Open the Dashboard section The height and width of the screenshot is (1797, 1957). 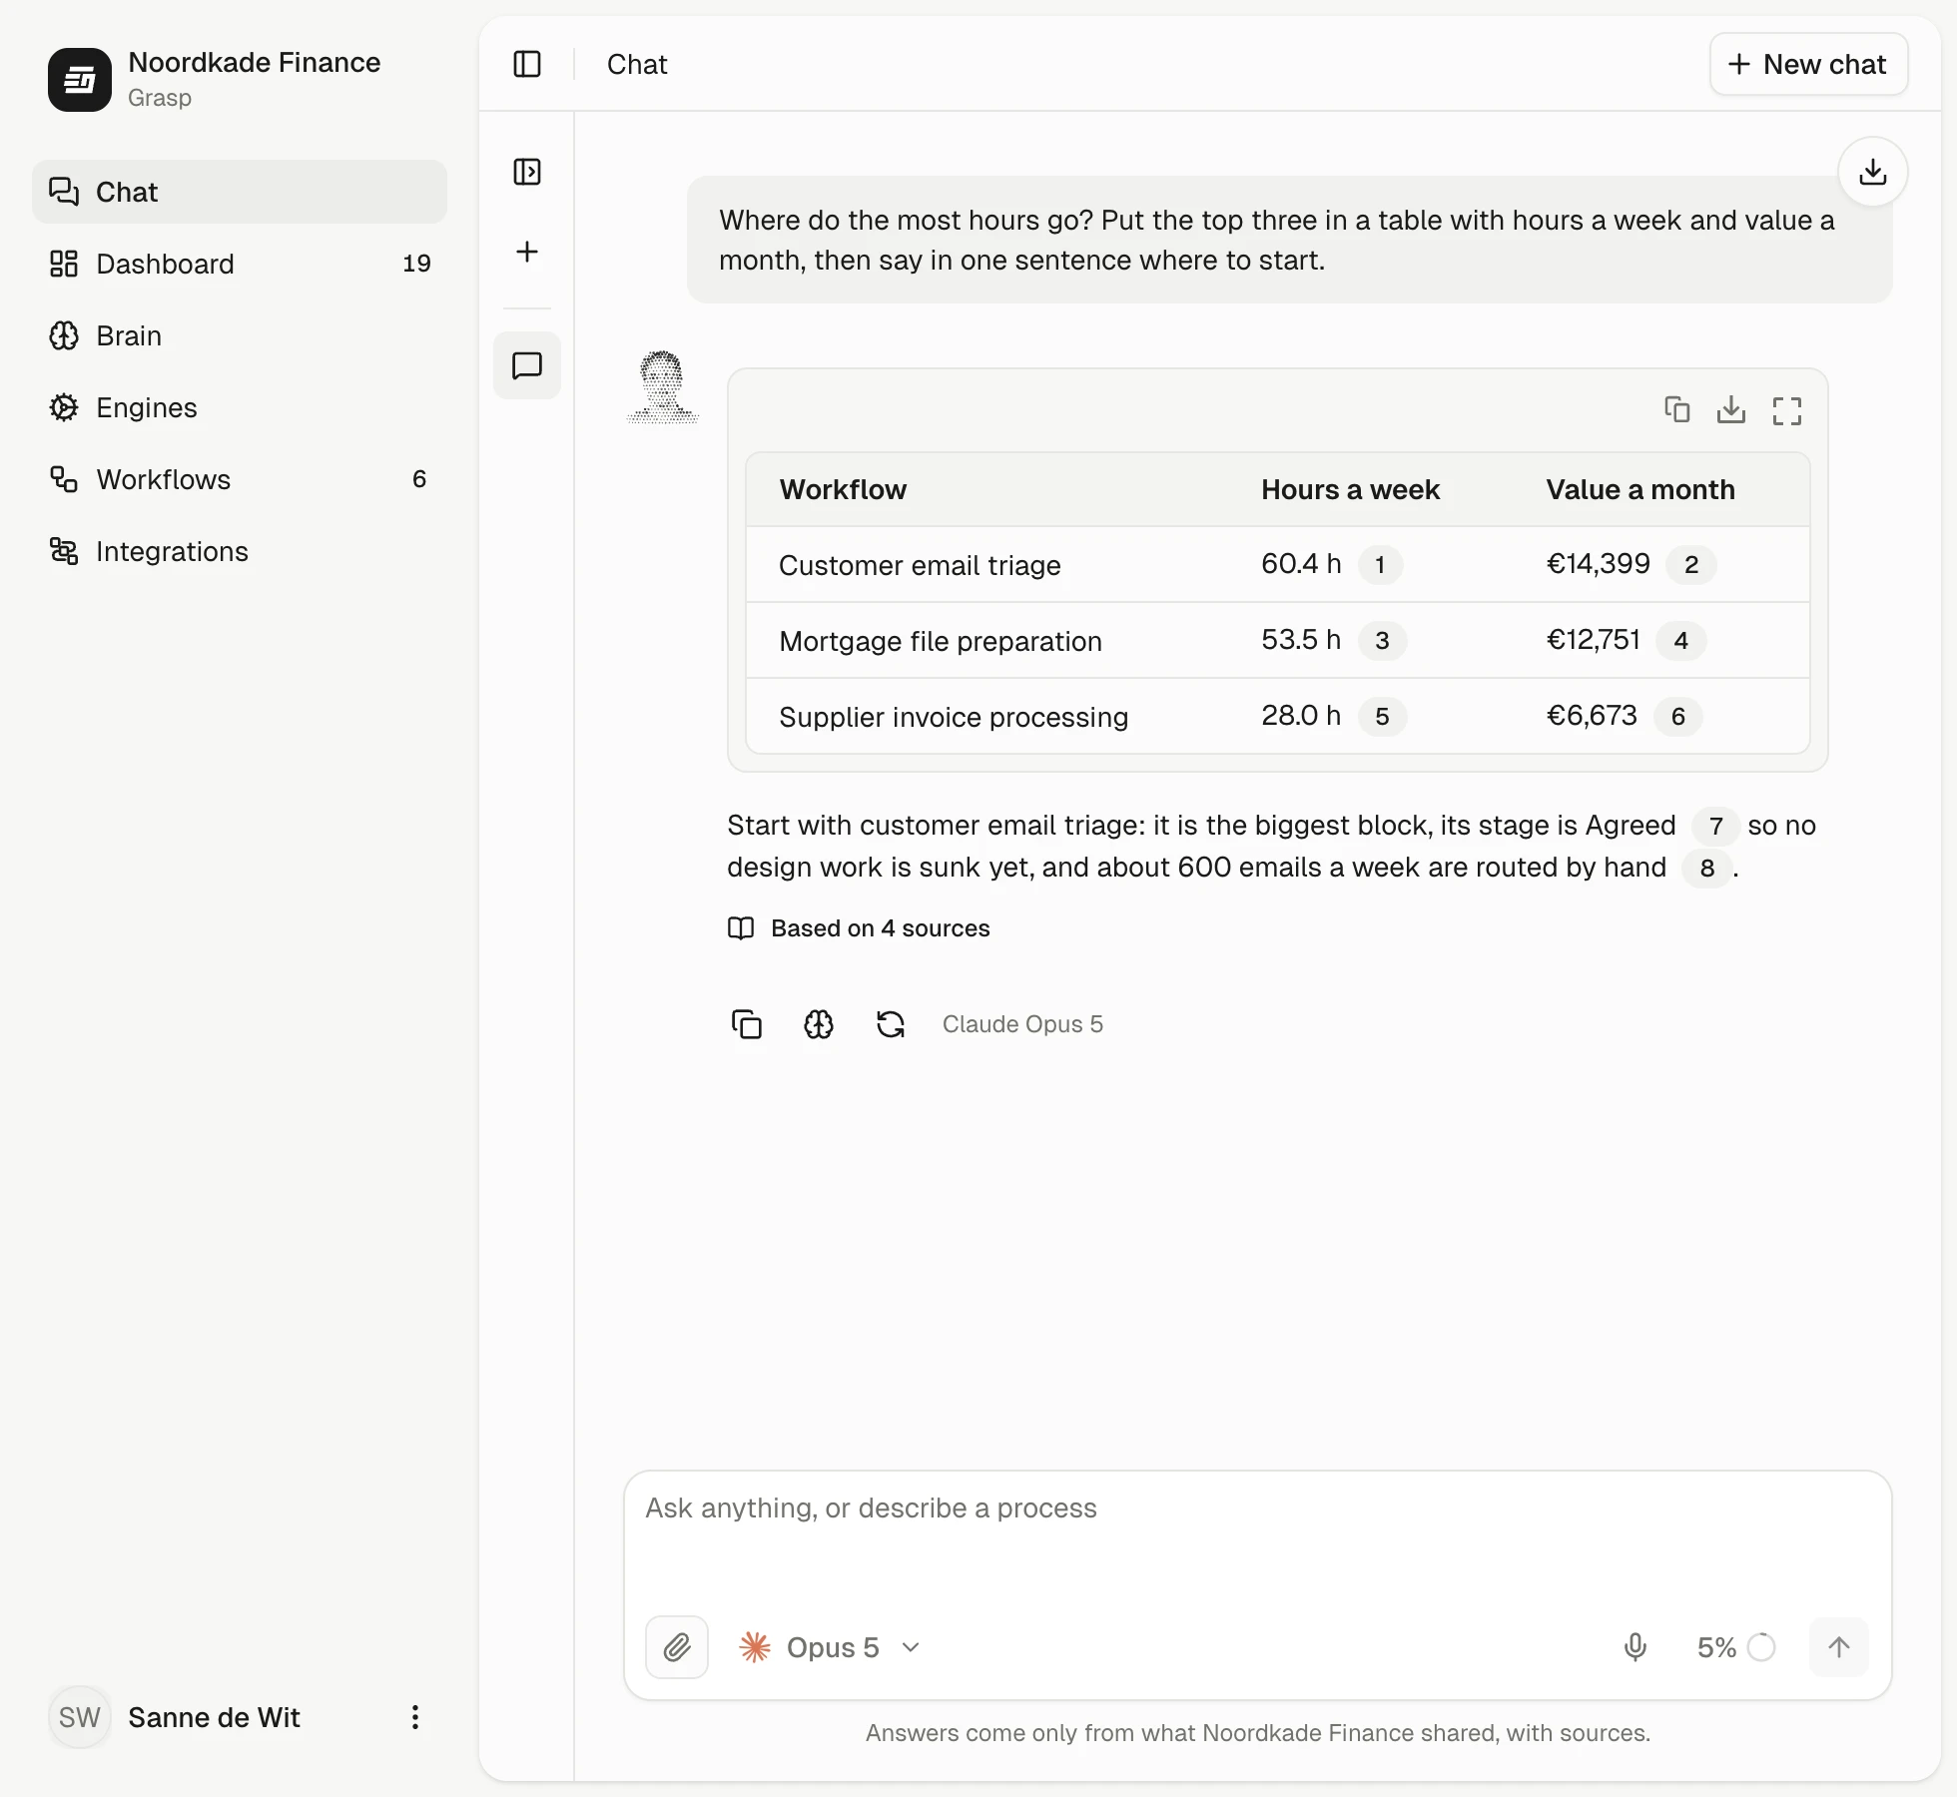pyautogui.click(x=240, y=264)
